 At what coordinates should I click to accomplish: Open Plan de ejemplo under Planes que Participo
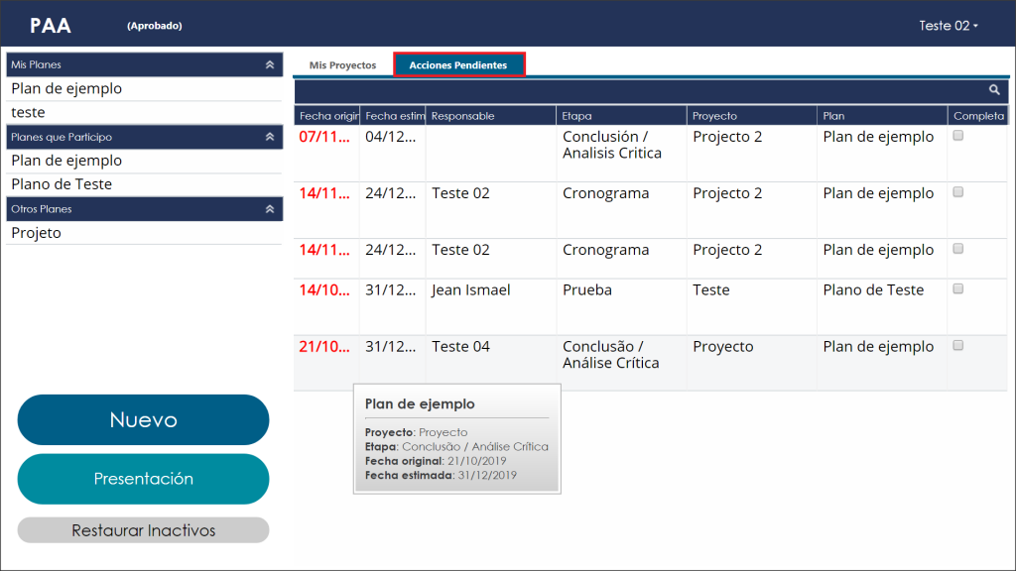pos(144,161)
